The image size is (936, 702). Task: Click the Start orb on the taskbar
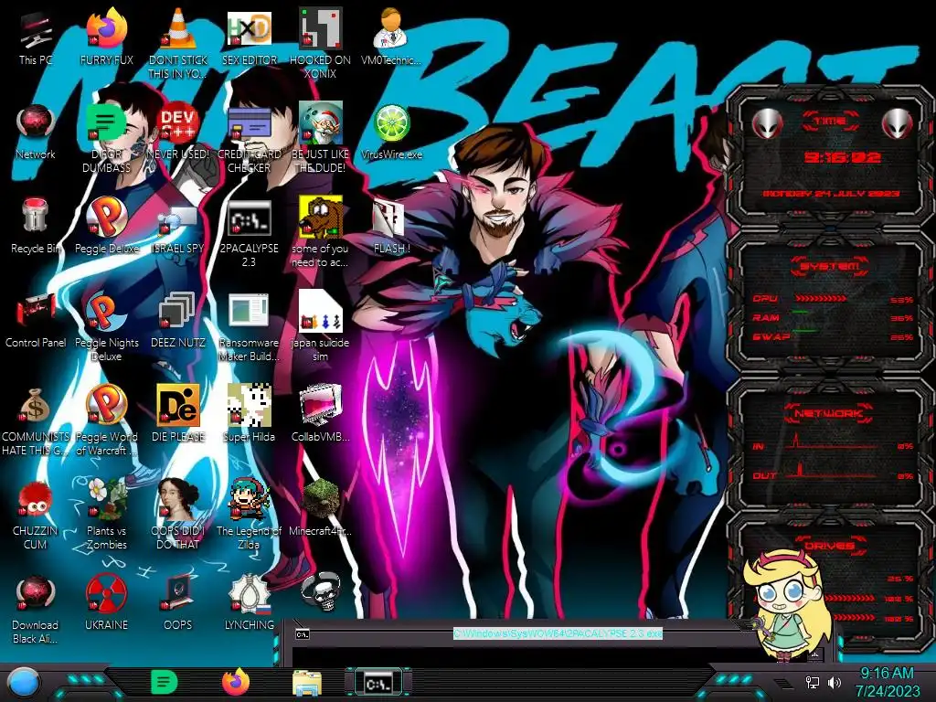tap(24, 683)
